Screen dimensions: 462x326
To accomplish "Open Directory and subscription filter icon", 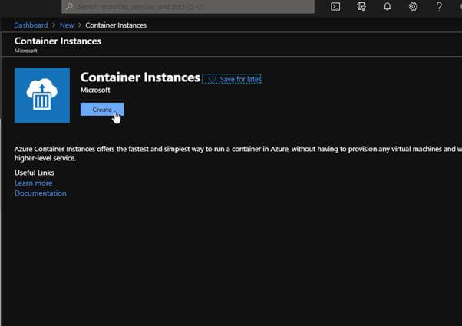I will 361,6.
